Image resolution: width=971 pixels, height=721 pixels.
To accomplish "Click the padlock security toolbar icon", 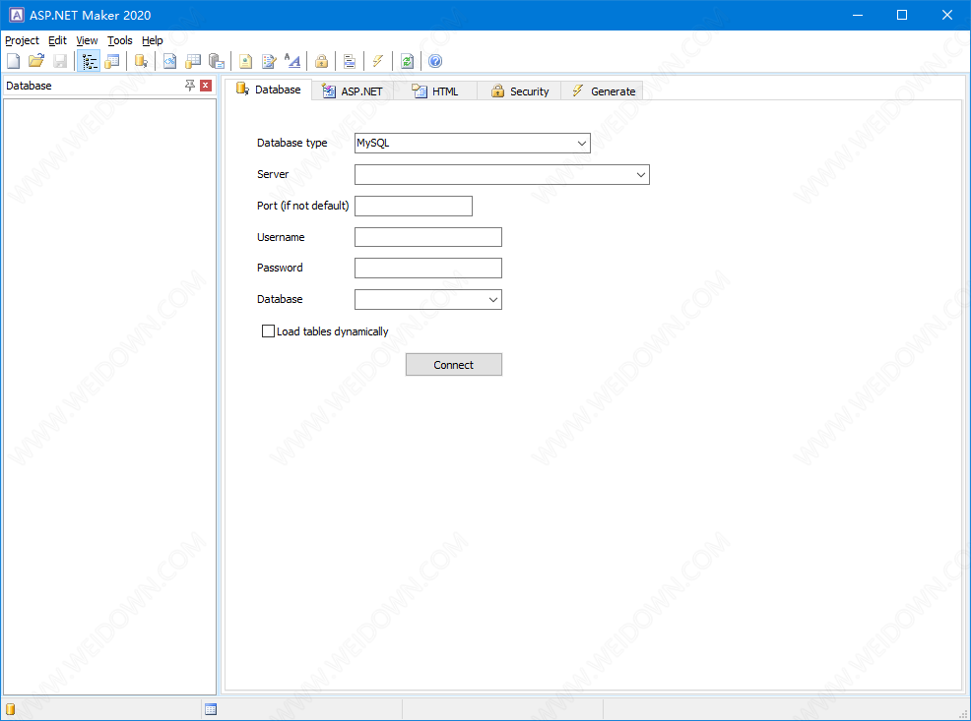I will [321, 61].
